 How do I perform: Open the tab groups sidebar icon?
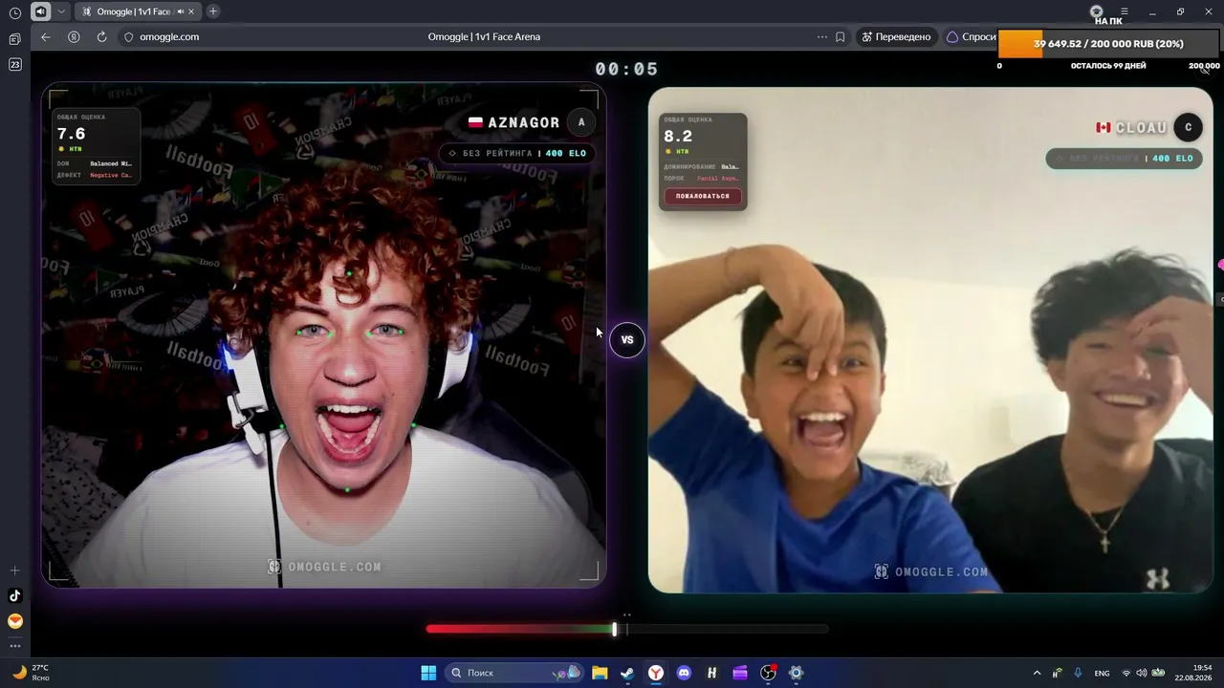14,39
